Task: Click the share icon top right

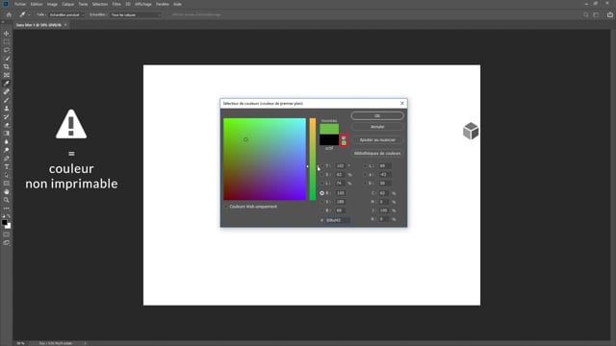Action: coord(609,15)
